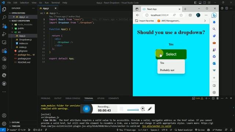
Task: Open the Explorer view in activity bar
Action: [x=4, y=9]
